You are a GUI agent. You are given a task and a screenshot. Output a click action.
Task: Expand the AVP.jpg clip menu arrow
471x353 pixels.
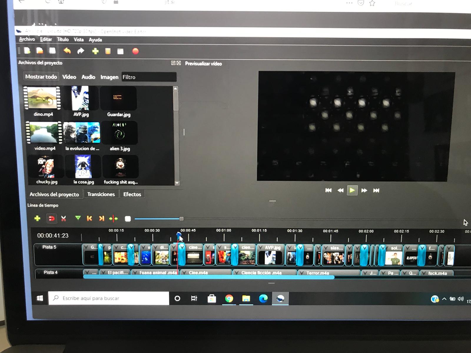pyautogui.click(x=261, y=248)
